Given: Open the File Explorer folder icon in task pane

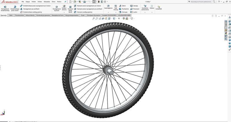Looking at the screenshot, I should click(226, 27).
